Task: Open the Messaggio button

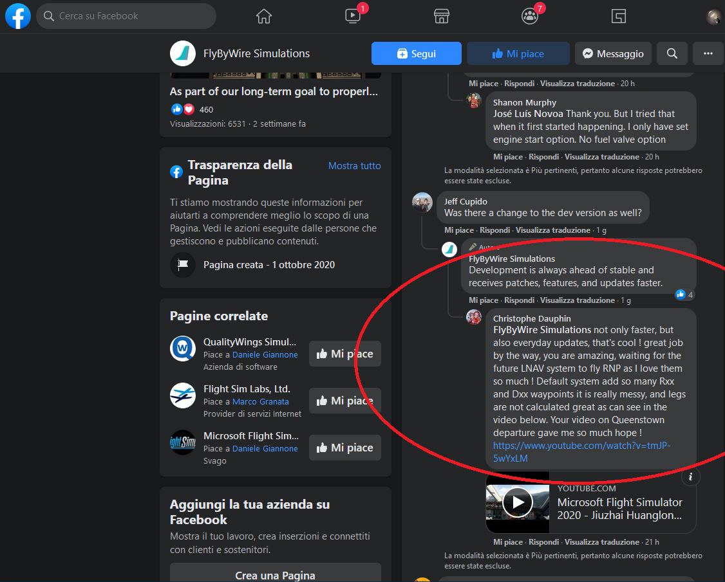Action: coord(613,53)
